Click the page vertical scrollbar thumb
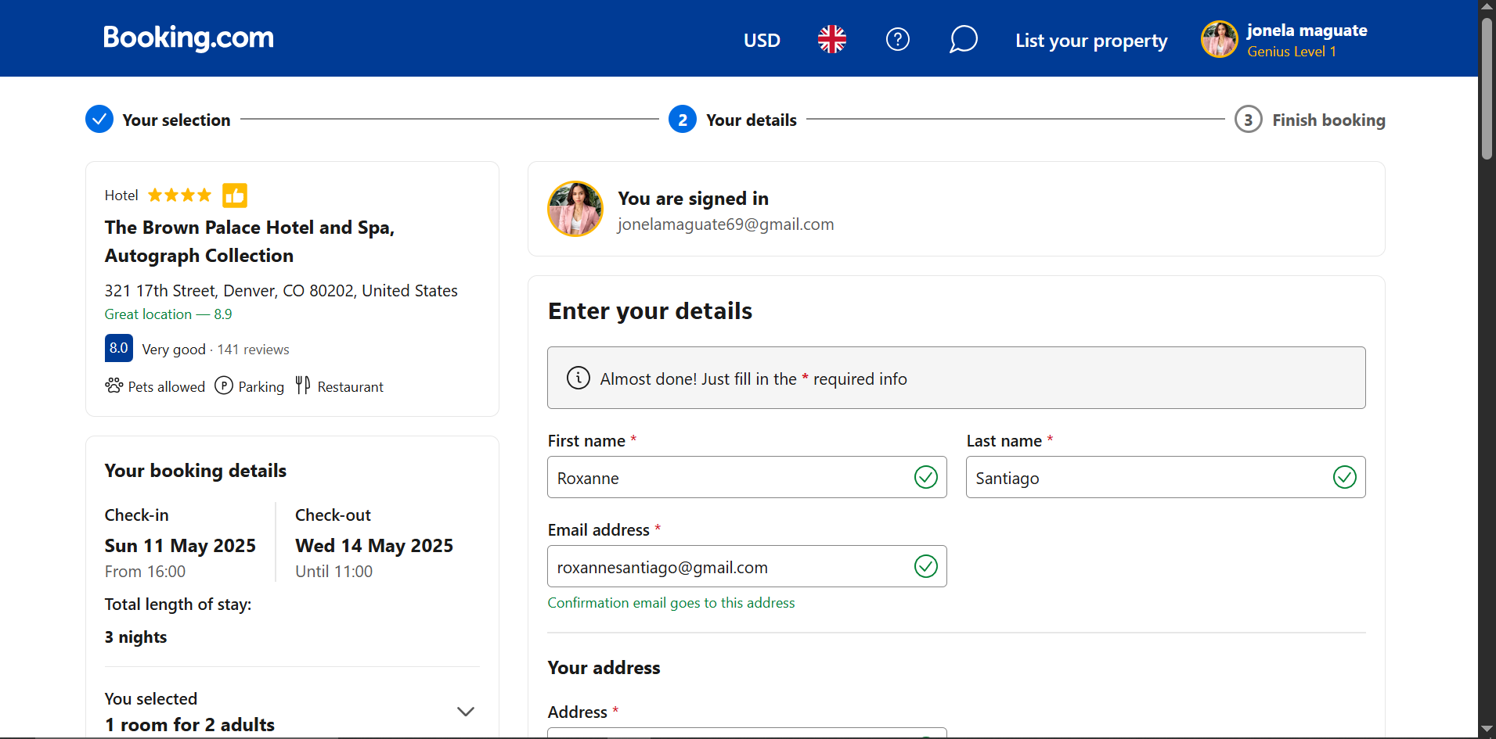The width and height of the screenshot is (1496, 739). 1487,89
